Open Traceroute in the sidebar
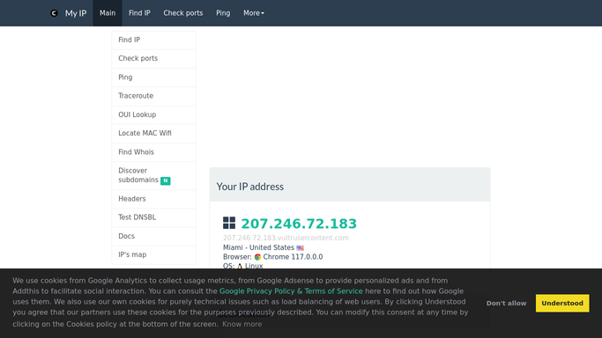 tap(154, 96)
